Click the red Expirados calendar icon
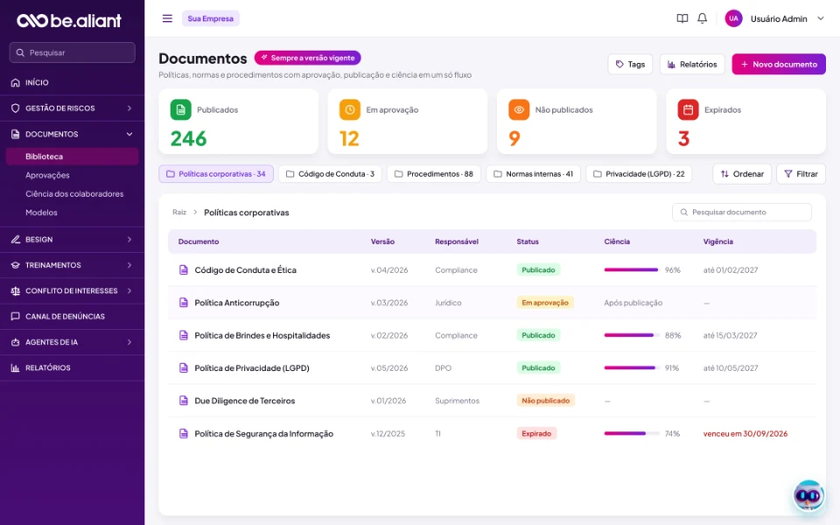Image resolution: width=840 pixels, height=525 pixels. pyautogui.click(x=688, y=109)
